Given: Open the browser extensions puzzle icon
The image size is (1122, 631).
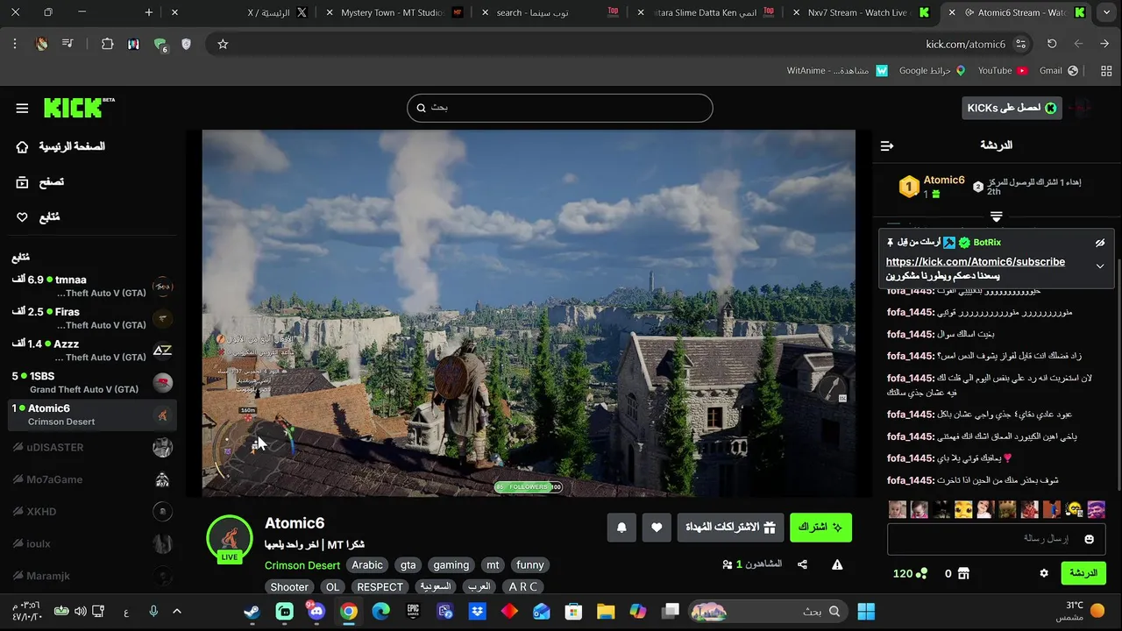Looking at the screenshot, I should click(107, 44).
